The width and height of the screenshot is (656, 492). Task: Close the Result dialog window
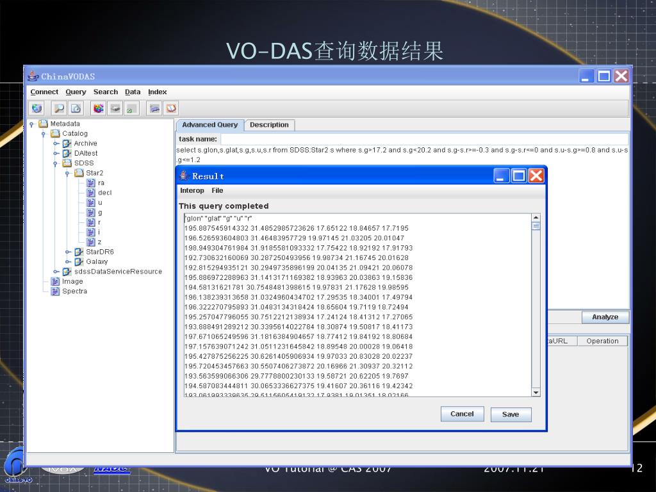tap(536, 176)
